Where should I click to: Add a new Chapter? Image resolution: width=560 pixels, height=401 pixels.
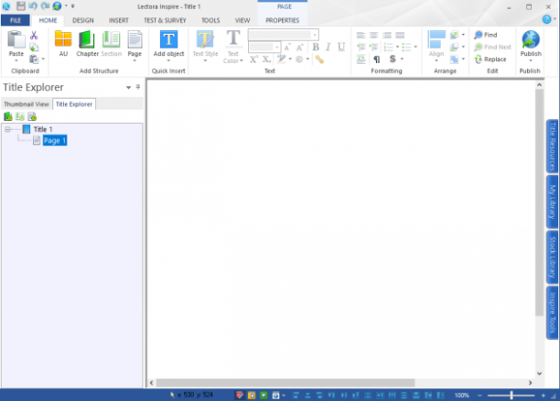point(87,44)
